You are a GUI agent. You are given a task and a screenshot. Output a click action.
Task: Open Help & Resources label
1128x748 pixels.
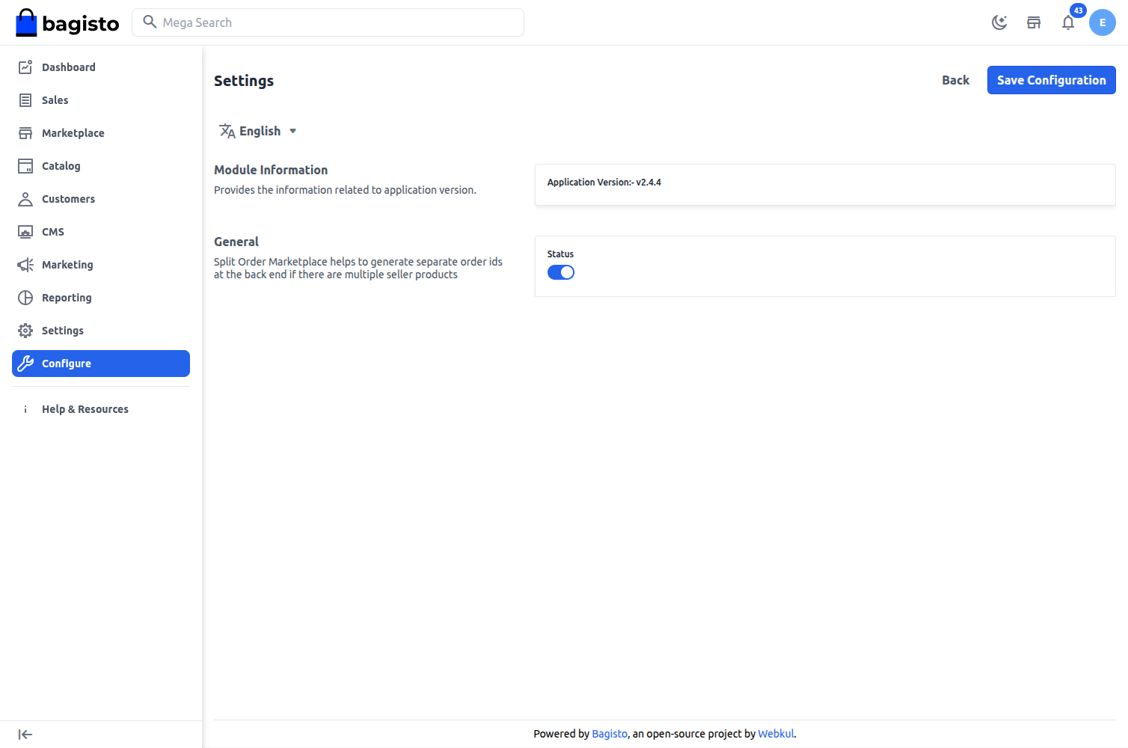click(x=85, y=409)
